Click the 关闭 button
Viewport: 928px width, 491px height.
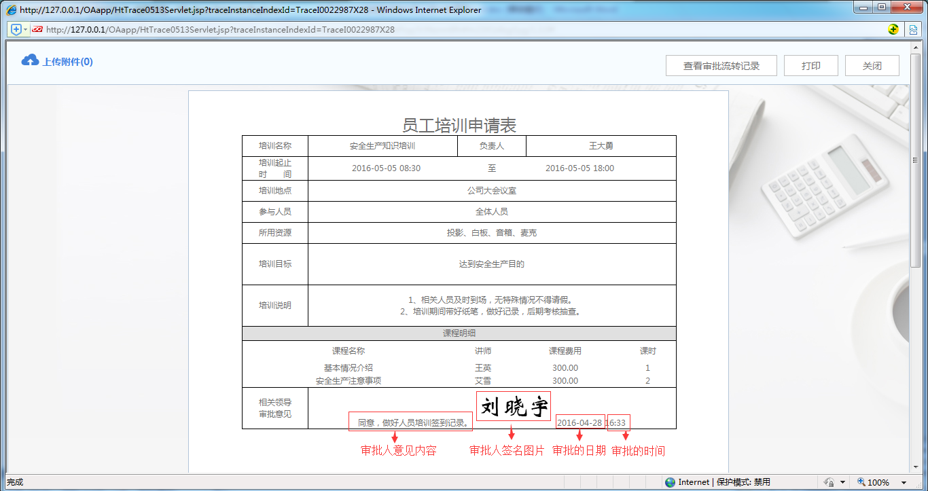tap(872, 65)
